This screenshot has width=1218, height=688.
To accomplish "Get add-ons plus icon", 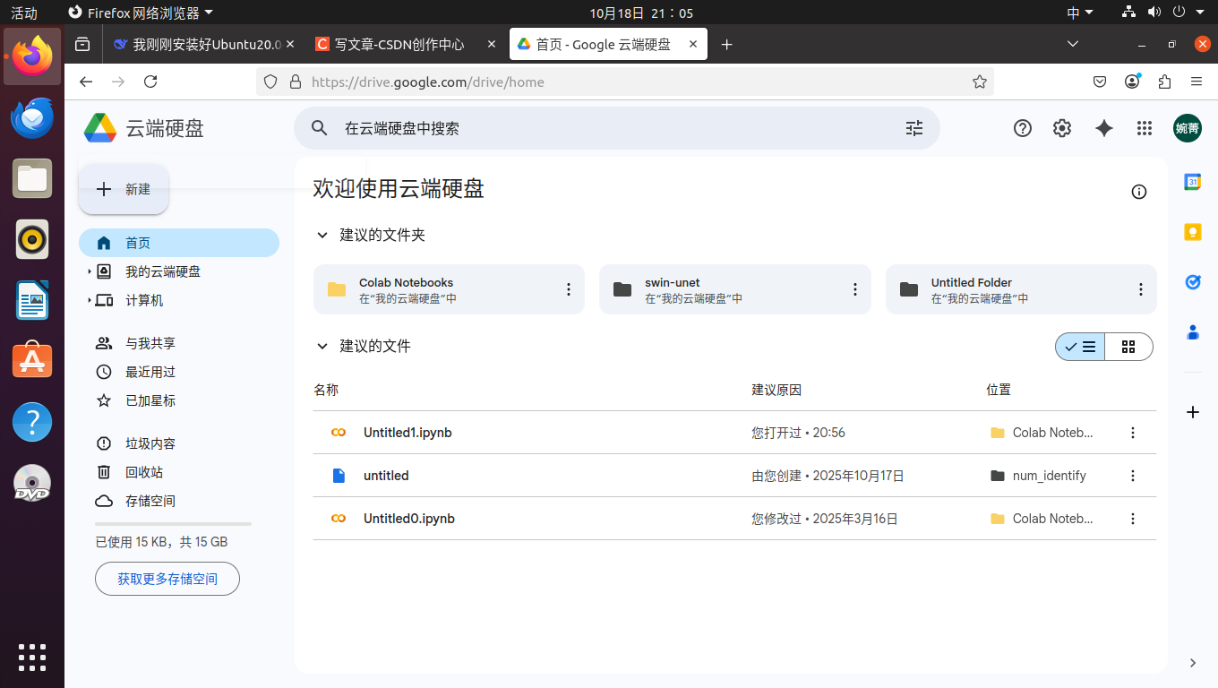I will pos(1193,412).
